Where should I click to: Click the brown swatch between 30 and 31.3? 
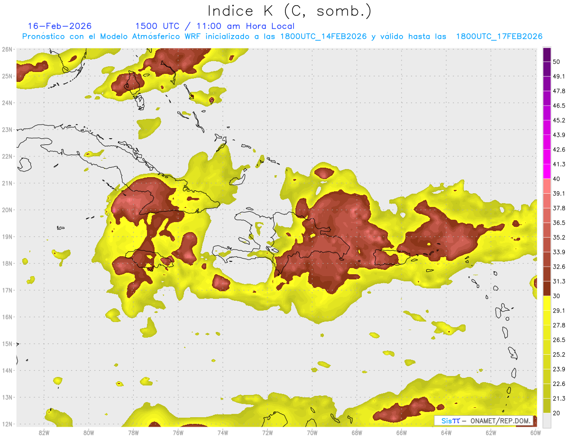[x=547, y=288]
